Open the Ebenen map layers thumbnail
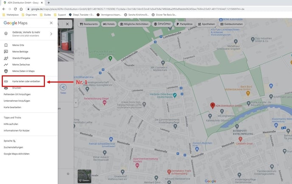Viewport: 292px width, 184px height. click(84, 176)
